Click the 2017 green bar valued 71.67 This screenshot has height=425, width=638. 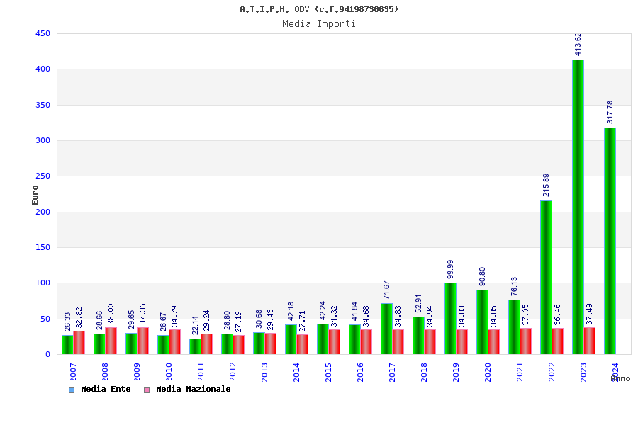(x=386, y=329)
